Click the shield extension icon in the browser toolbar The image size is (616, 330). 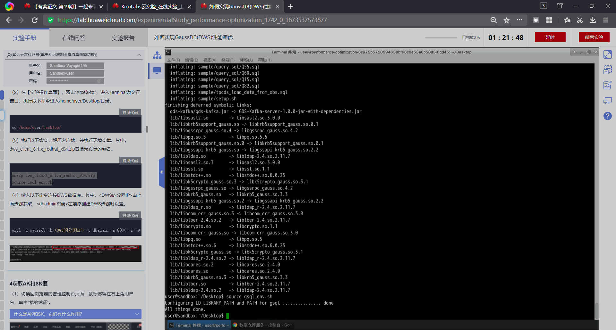[536, 20]
